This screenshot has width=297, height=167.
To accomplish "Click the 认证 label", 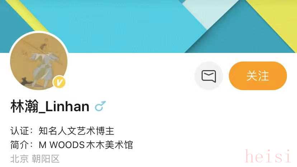I will click(20, 131).
